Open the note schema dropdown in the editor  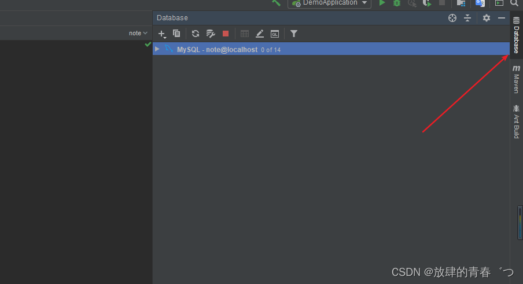138,33
